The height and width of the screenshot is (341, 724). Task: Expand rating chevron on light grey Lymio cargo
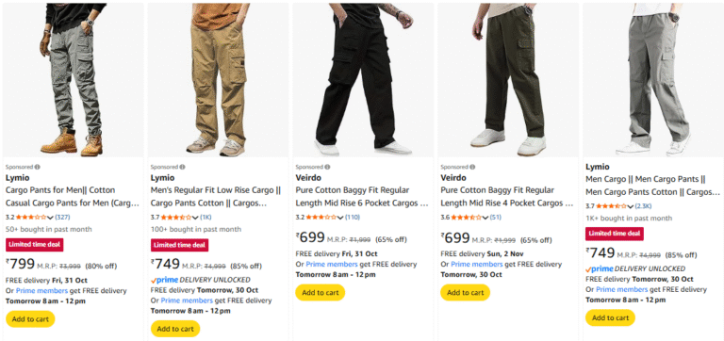point(631,206)
